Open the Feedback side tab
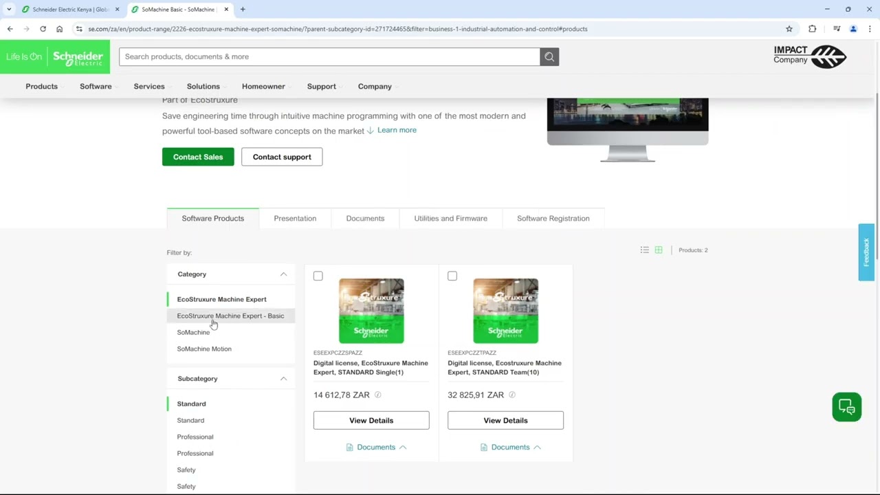Screen dimensions: 880x495 tap(866, 252)
